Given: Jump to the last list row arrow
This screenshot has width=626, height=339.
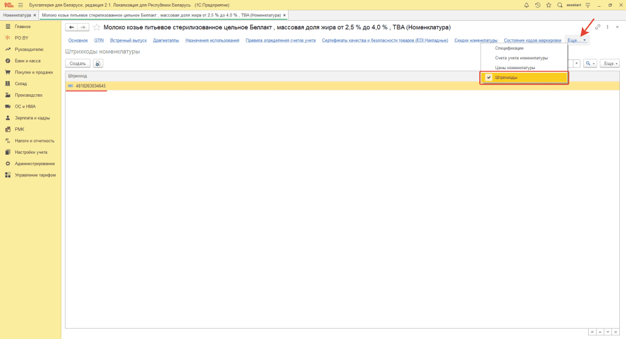Looking at the screenshot, I should [x=615, y=332].
